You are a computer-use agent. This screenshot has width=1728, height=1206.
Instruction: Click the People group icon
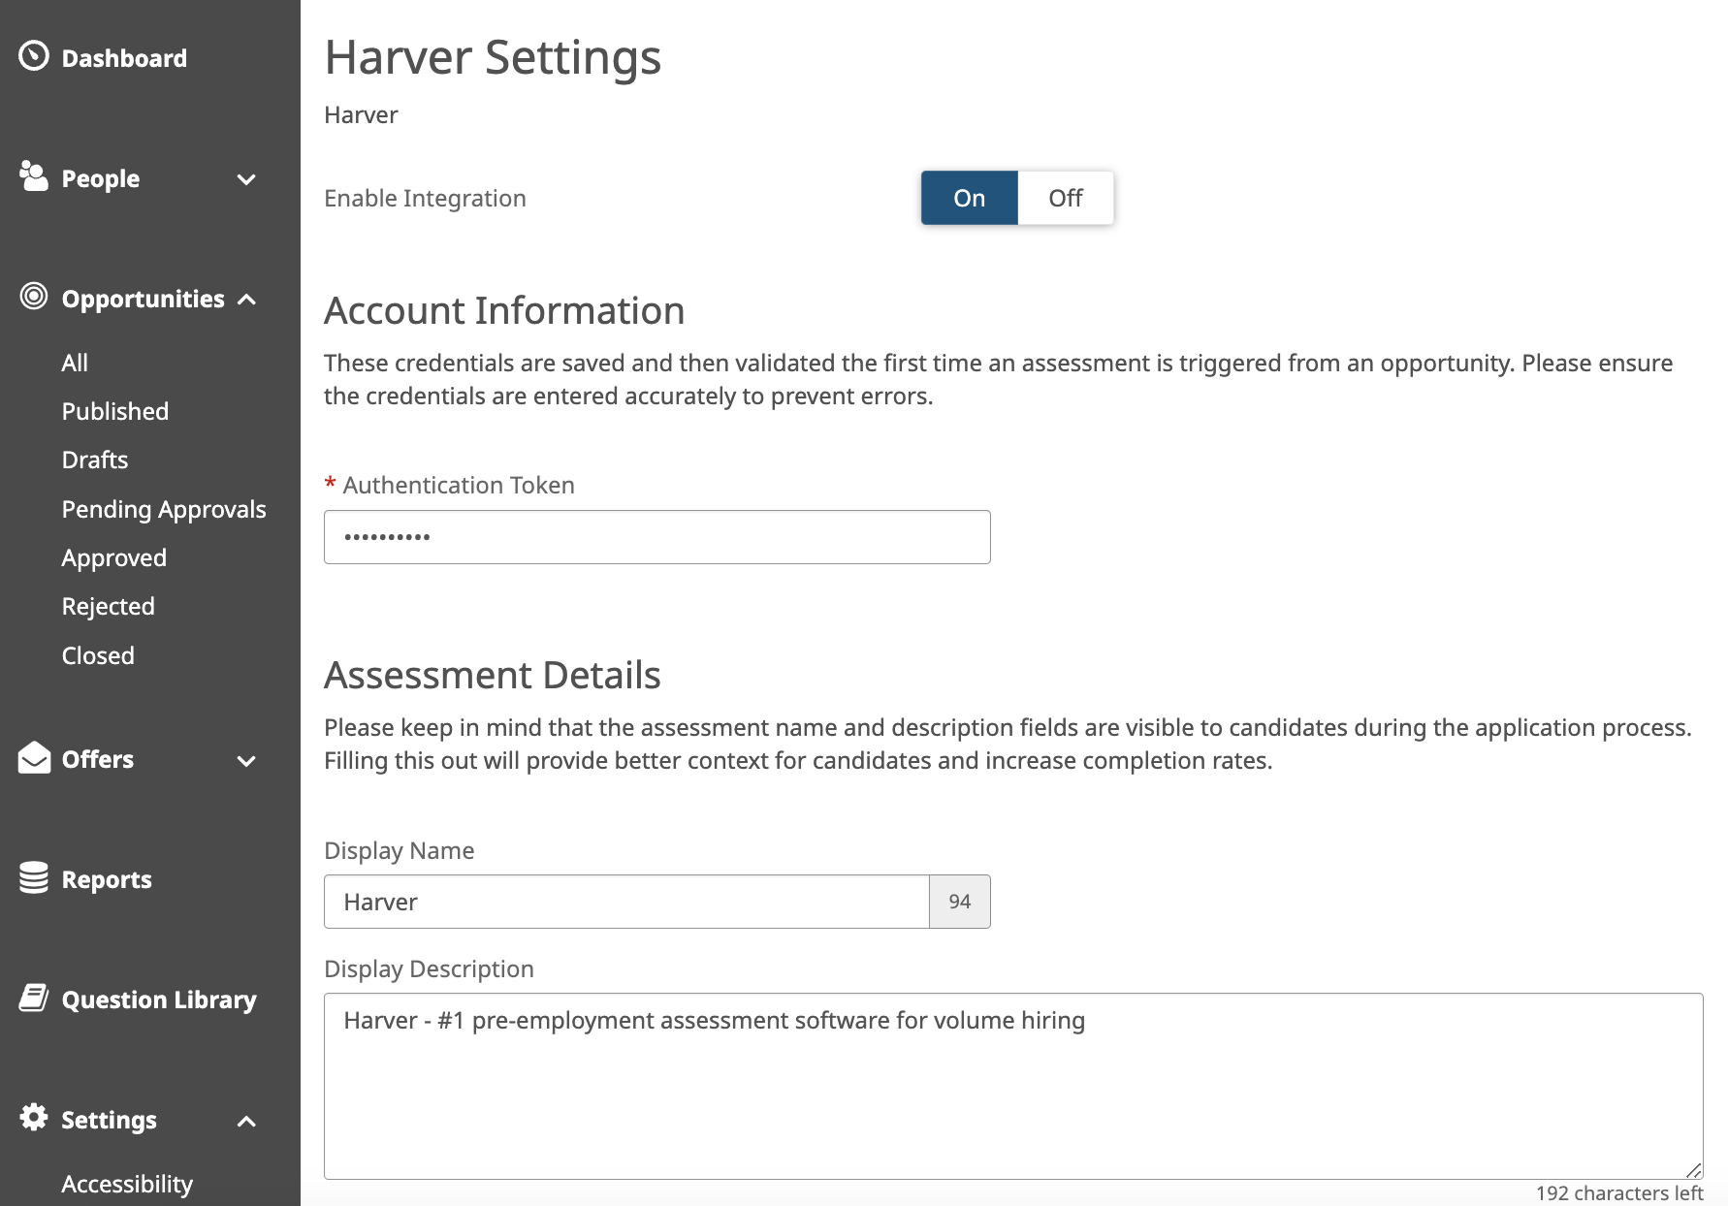click(x=34, y=176)
